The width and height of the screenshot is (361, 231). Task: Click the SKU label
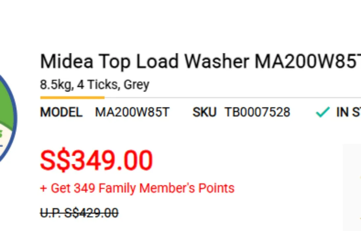pyautogui.click(x=205, y=112)
